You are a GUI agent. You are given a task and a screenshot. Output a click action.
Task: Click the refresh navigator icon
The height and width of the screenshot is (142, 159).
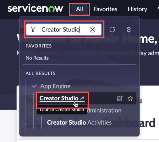[112, 30]
